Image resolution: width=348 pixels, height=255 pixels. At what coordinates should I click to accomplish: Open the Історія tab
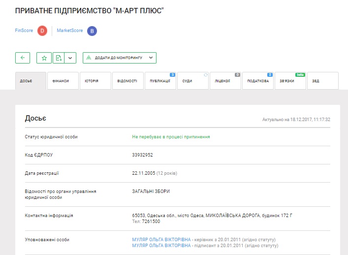pos(95,81)
